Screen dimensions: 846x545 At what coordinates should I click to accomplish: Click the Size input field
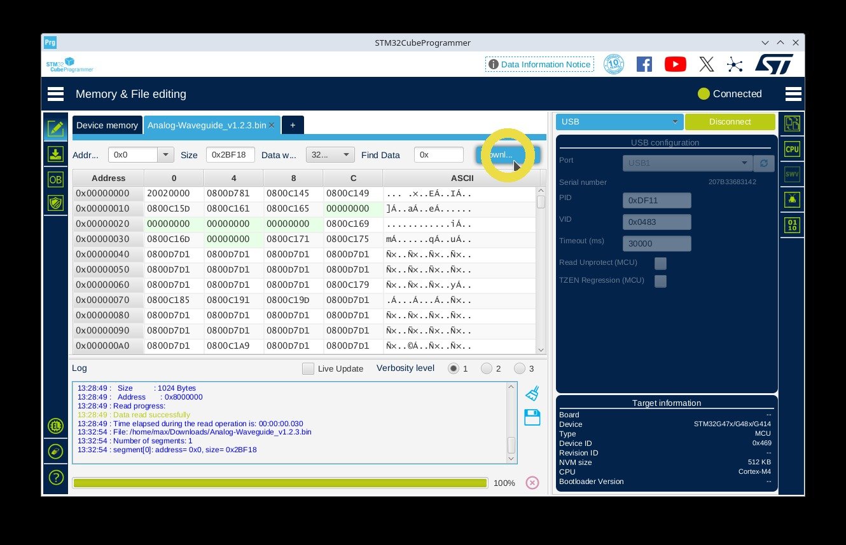(x=230, y=154)
